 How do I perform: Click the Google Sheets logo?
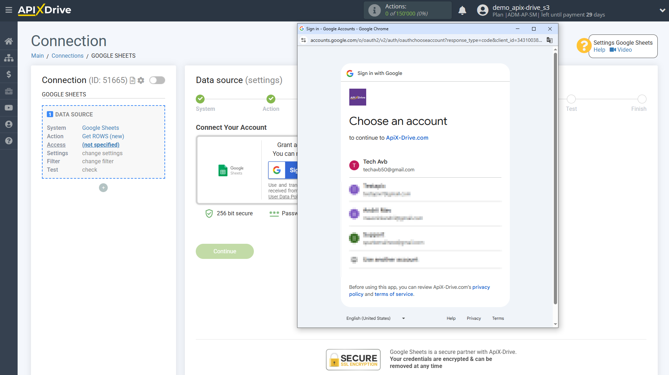click(x=231, y=170)
